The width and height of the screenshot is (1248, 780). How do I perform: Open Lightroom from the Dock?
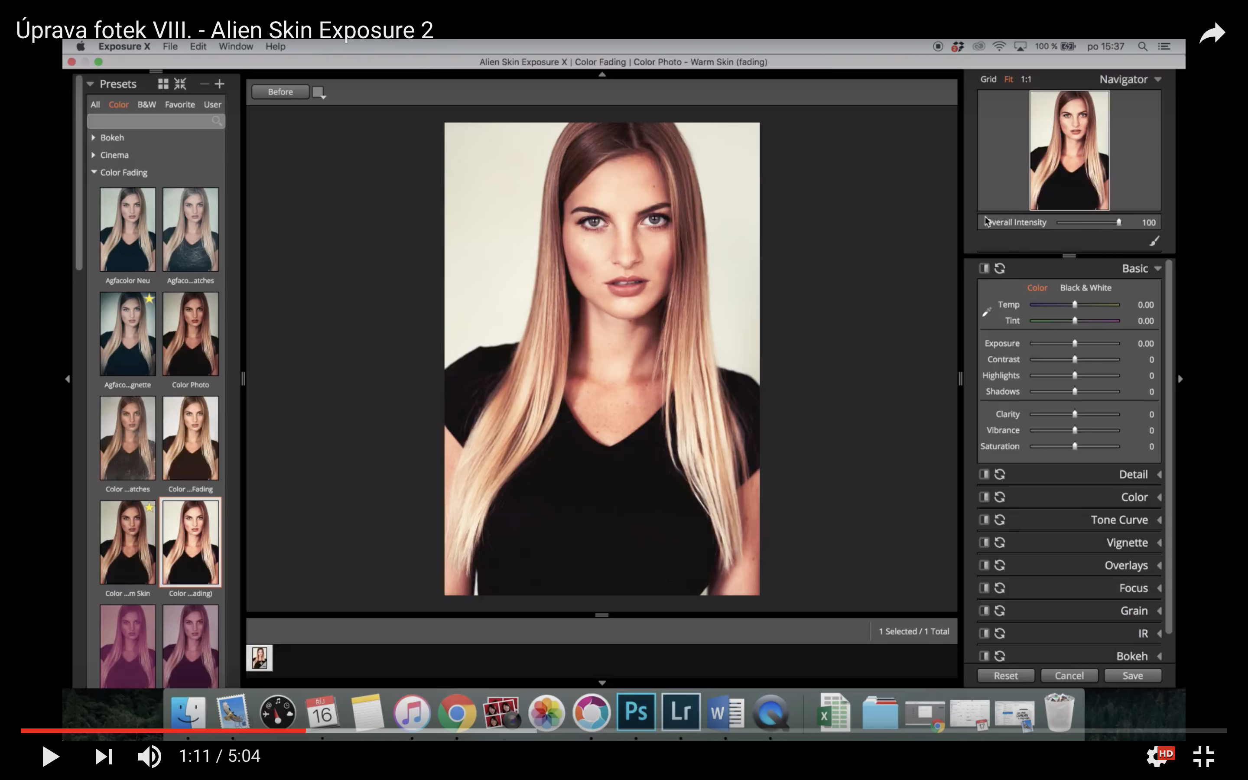coord(681,712)
